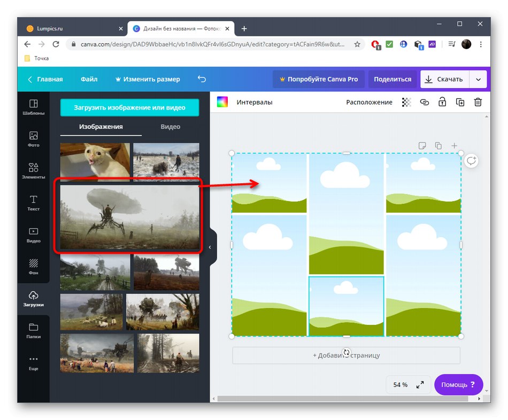This screenshot has height=420, width=508.
Task: Click the Интервалы spacing button
Action: [255, 103]
